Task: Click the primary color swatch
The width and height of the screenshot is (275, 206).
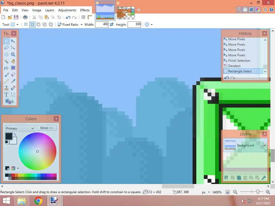Action: point(9,136)
